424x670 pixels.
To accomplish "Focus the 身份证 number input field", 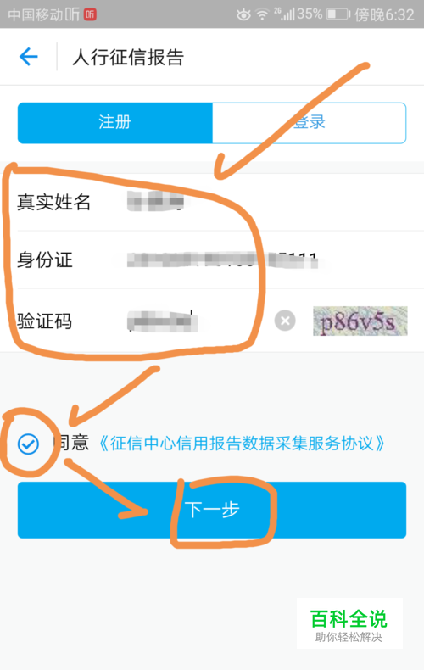I will coord(265,260).
